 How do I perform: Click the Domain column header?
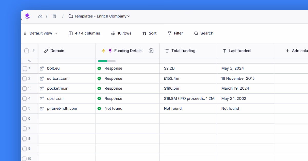click(67, 51)
